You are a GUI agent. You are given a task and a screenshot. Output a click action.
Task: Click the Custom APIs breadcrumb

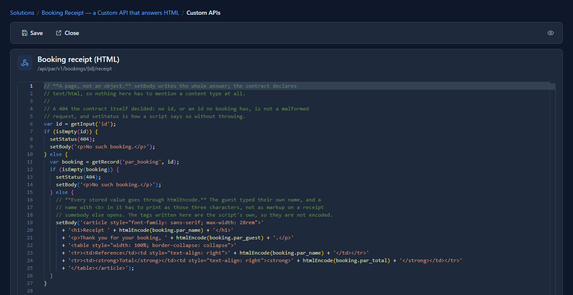point(203,13)
